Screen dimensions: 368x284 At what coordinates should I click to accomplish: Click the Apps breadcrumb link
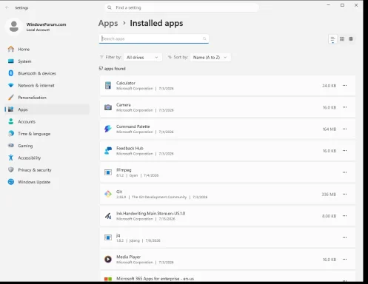point(108,23)
